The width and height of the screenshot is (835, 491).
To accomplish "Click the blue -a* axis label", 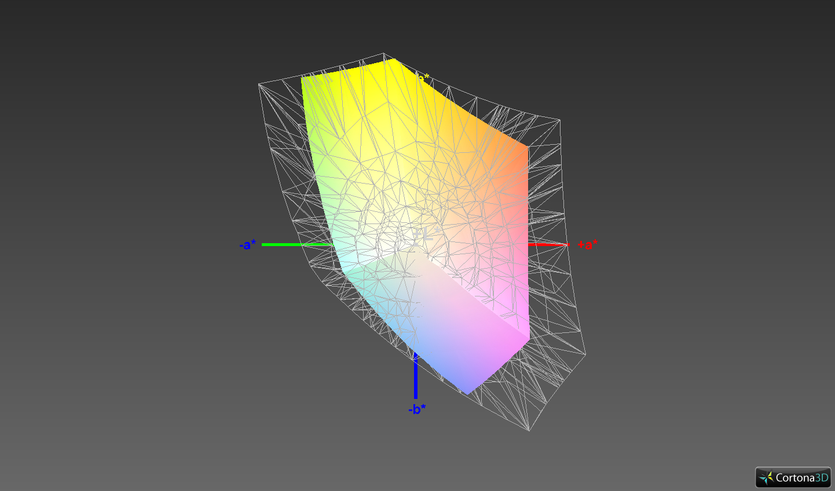I will (247, 245).
